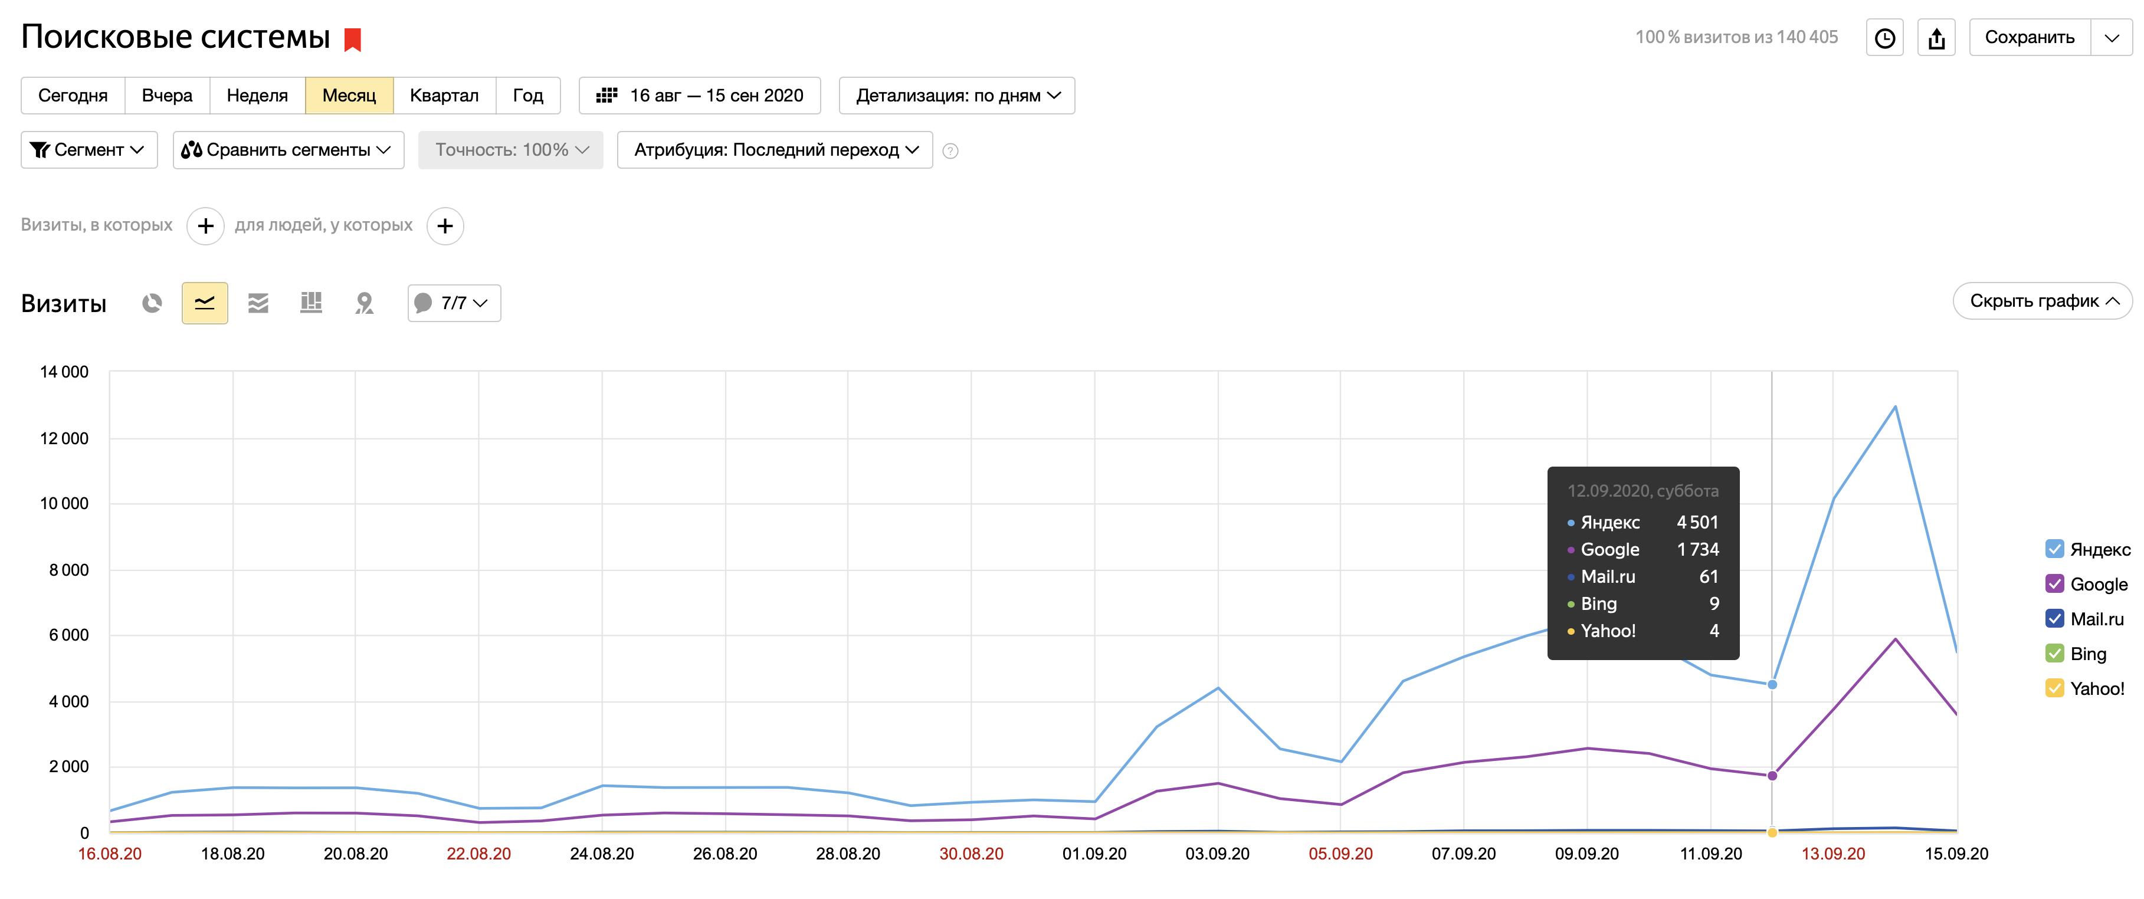Screen dimensions: 2144x899
Task: Open the 16 авг — 15 сен date range picker
Action: tap(699, 96)
